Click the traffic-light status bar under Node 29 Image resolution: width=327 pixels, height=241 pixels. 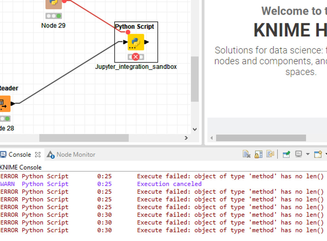coord(54,15)
